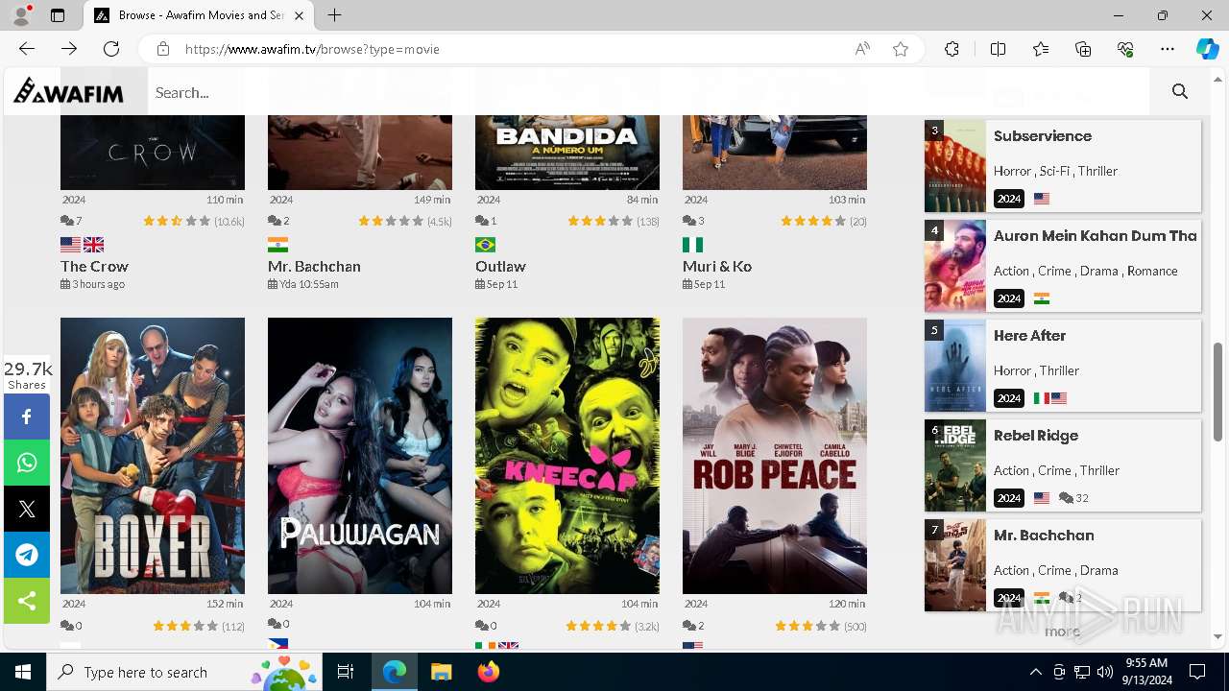
Task: Click the site search magnifier icon
Action: point(1180,92)
